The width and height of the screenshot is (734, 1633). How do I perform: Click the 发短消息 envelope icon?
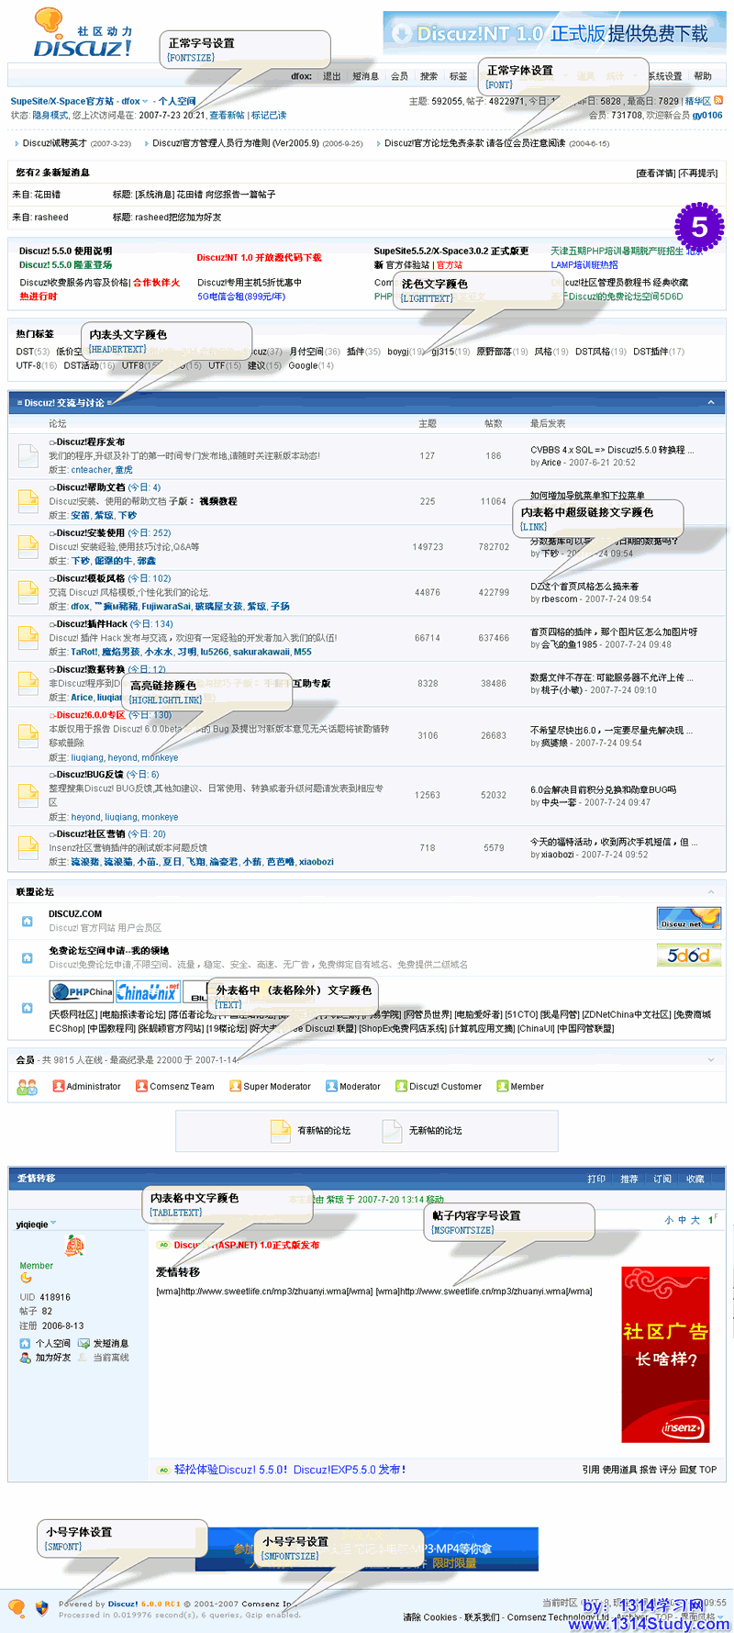83,1343
